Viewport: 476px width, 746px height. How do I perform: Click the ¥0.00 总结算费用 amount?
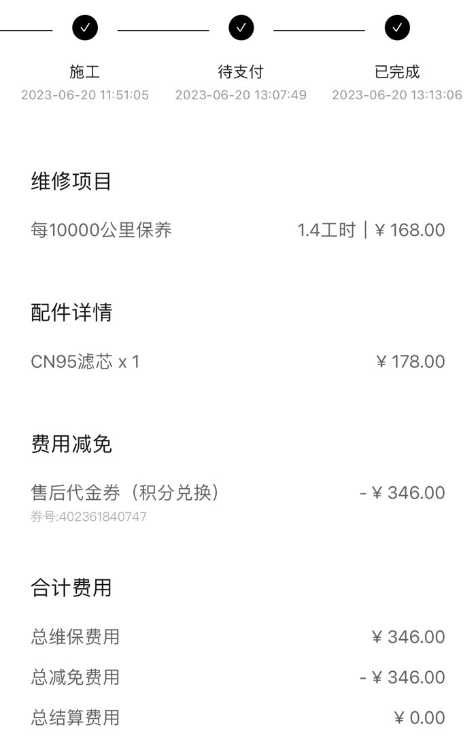420,717
